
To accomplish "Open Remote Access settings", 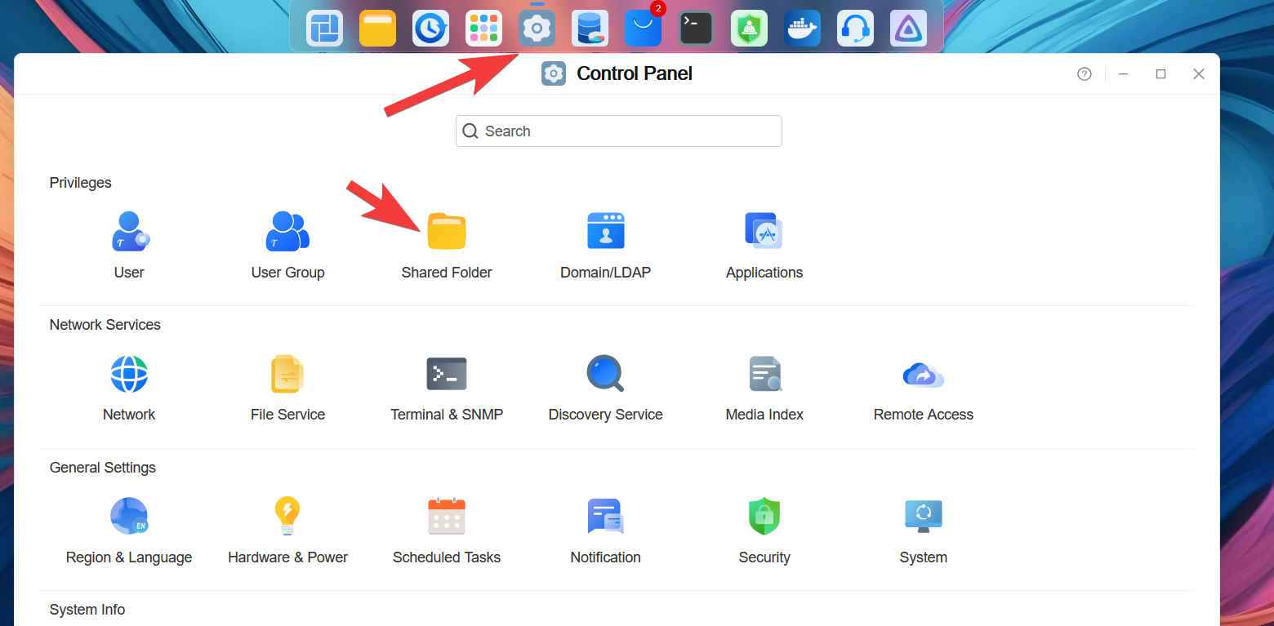I will 923,375.
